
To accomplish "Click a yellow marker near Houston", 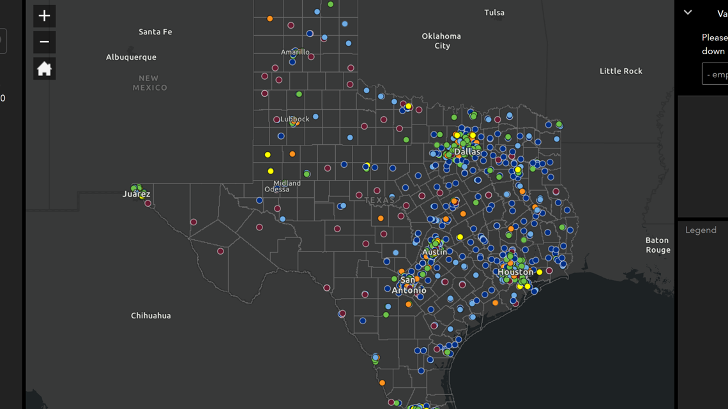I will (x=540, y=271).
